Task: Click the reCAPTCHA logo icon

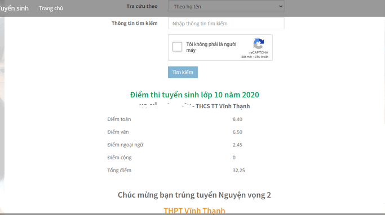Action: click(259, 44)
